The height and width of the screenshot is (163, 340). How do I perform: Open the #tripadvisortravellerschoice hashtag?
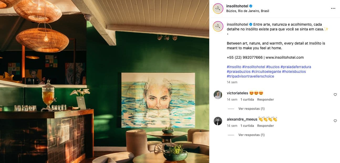click(x=250, y=76)
